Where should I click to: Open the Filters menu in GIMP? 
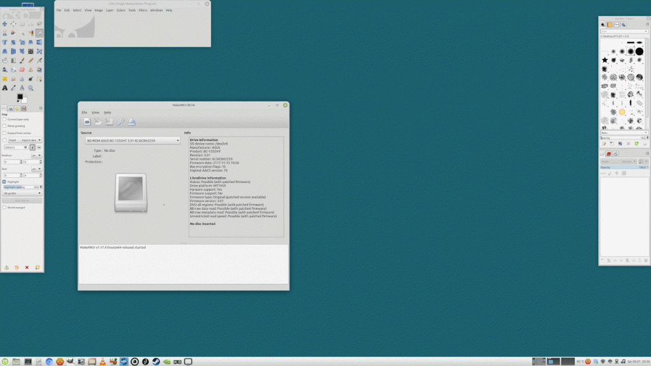[x=143, y=10]
